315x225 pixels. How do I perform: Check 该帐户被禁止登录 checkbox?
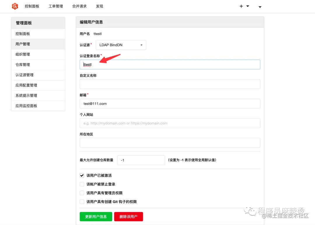click(x=82, y=184)
